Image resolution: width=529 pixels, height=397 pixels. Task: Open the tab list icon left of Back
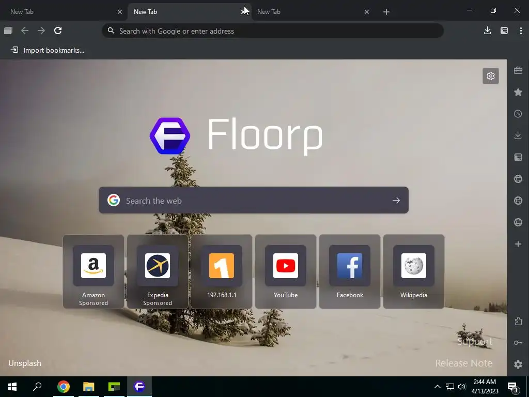click(x=8, y=30)
